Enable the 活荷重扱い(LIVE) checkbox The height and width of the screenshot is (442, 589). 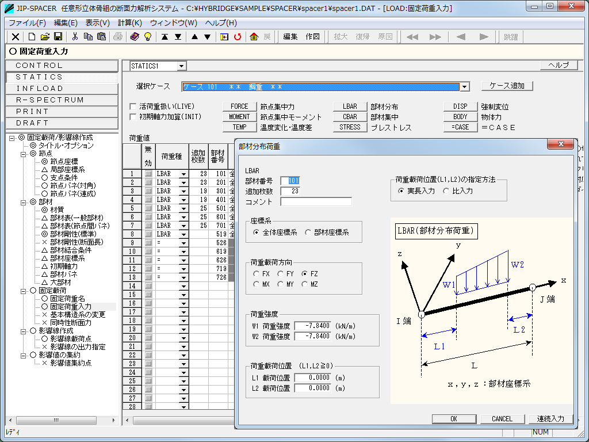(133, 106)
